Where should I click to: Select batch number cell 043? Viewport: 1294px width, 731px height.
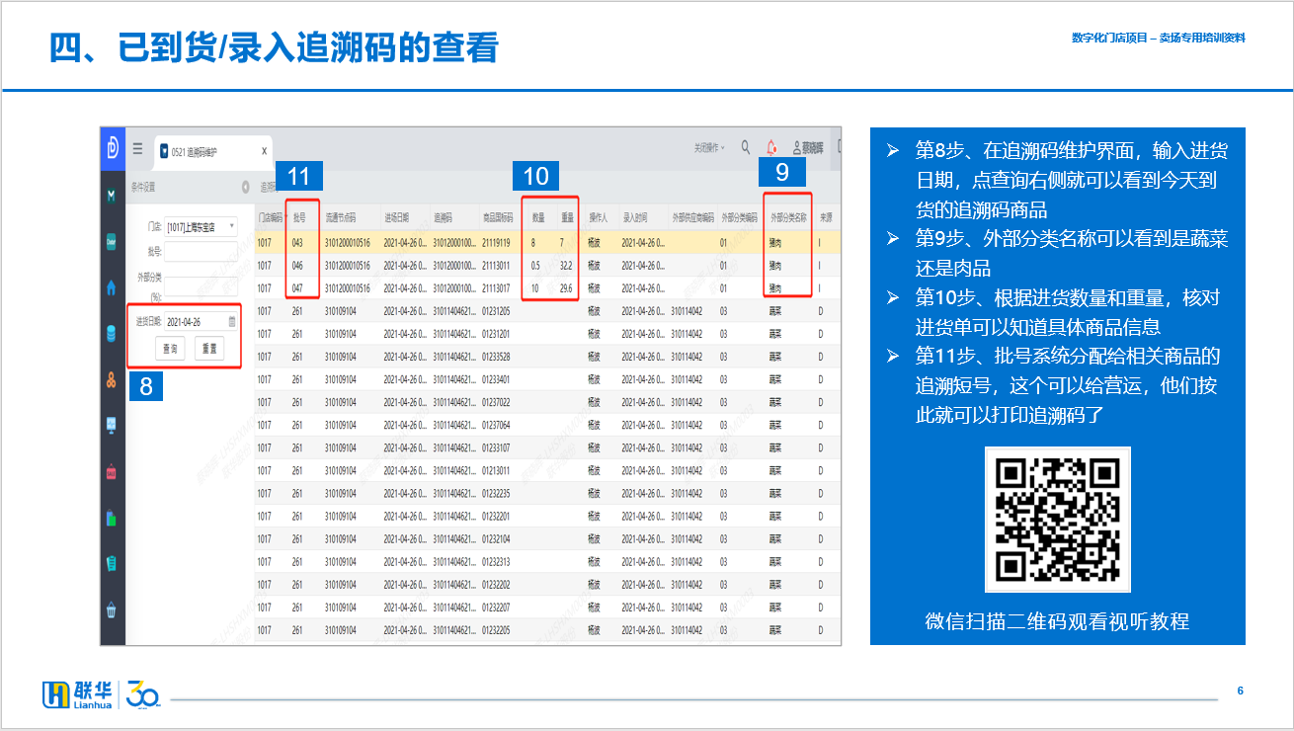point(297,242)
